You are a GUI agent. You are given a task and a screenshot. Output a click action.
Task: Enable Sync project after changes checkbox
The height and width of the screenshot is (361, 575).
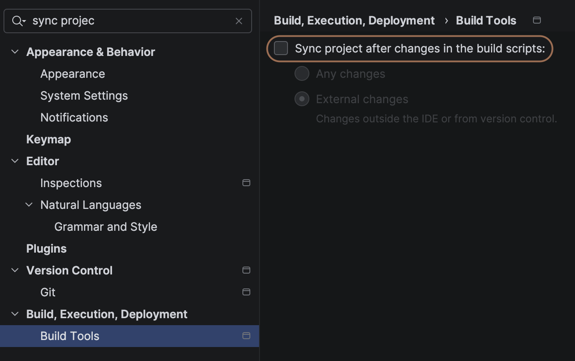(x=281, y=49)
